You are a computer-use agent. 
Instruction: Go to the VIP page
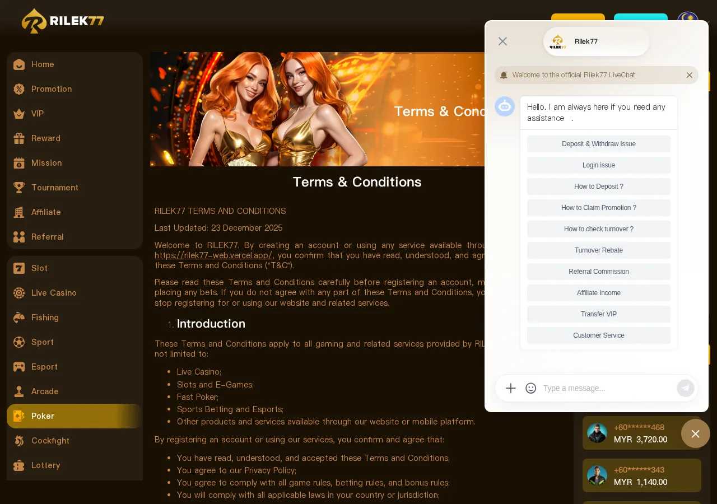tap(75, 114)
